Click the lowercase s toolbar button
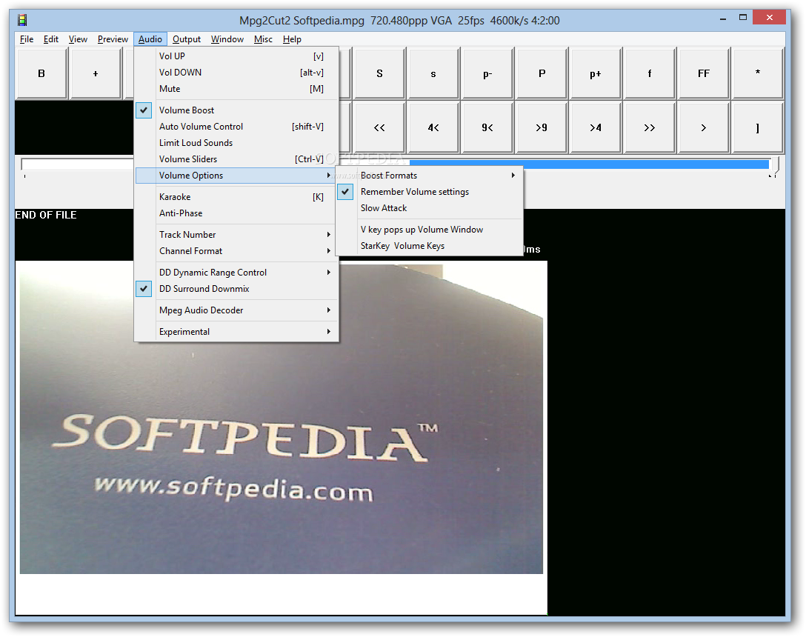This screenshot has width=806, height=637. tap(433, 73)
